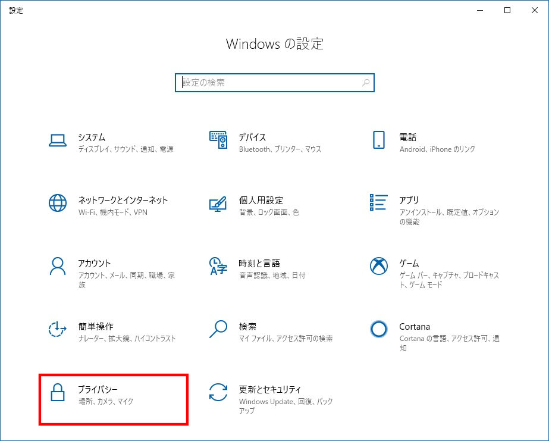Click the デバイス keyboard and speaker icon

[x=218, y=140]
